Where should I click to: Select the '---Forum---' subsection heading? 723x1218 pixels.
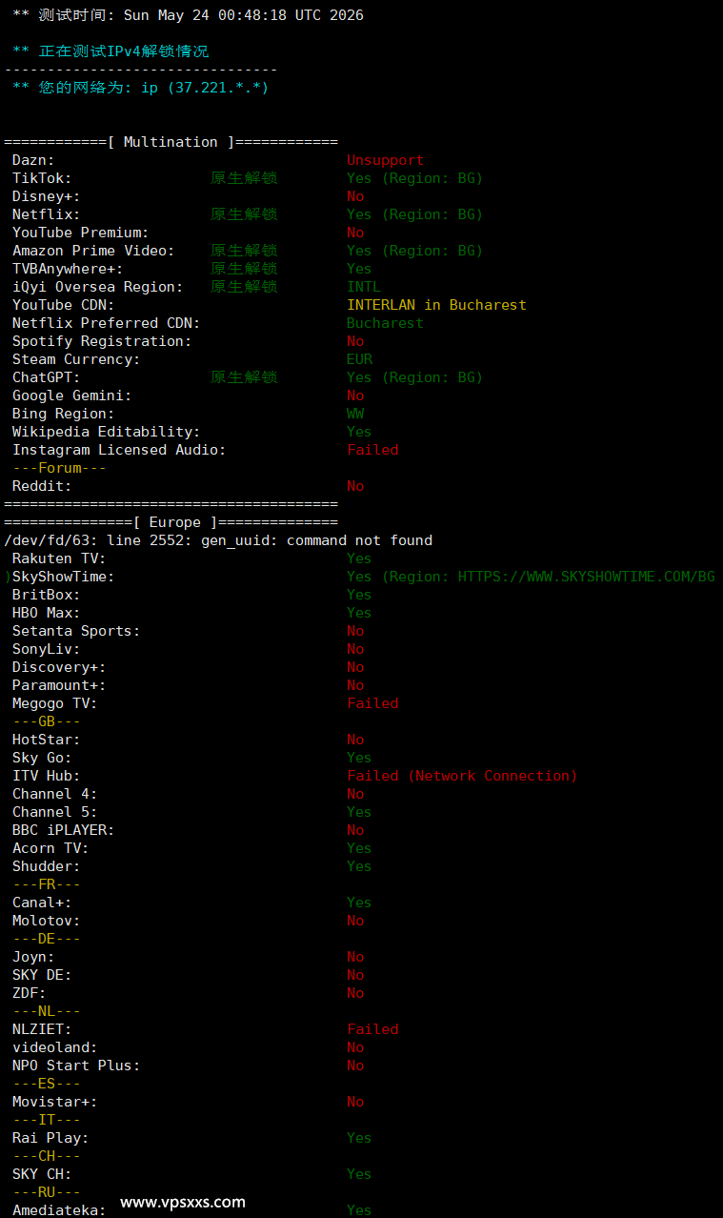pos(59,468)
